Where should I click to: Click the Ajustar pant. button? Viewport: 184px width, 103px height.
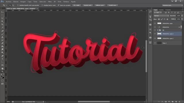[x=88, y=5]
